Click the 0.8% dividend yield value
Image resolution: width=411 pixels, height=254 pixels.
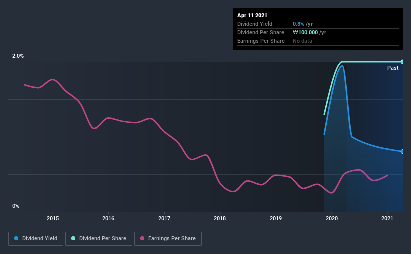(298, 24)
